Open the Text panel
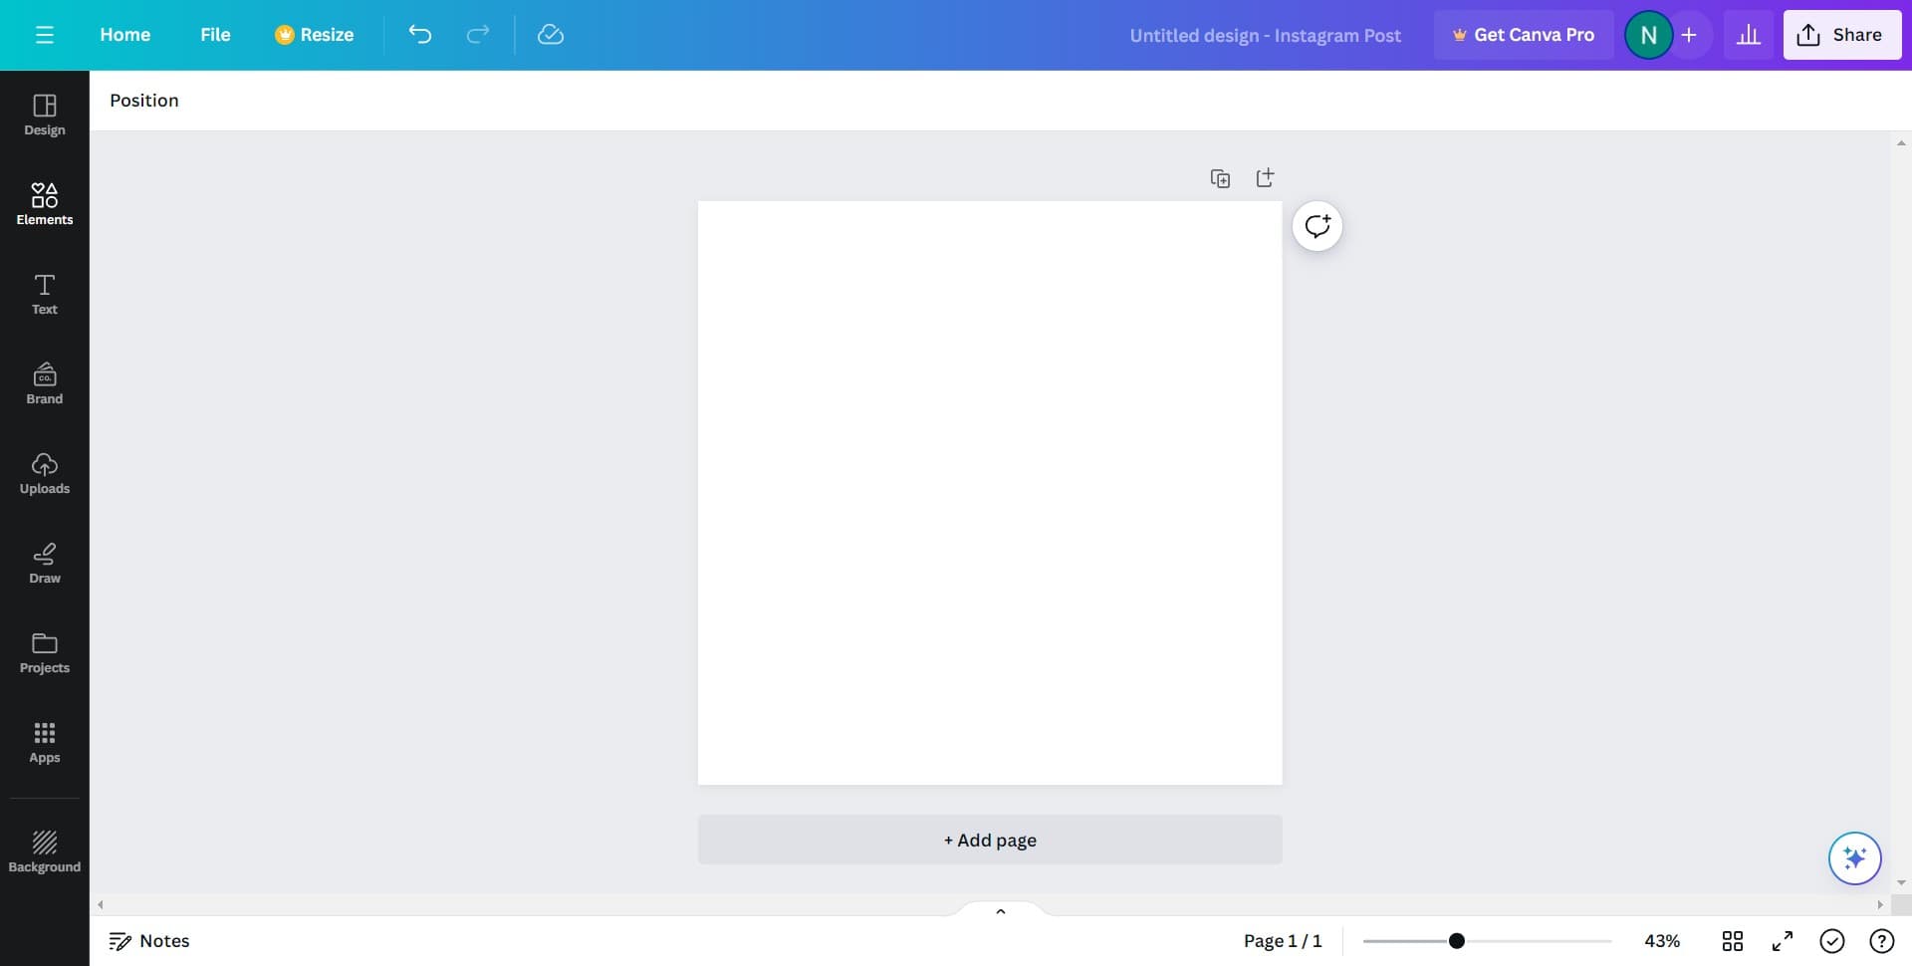1912x966 pixels. (x=44, y=293)
